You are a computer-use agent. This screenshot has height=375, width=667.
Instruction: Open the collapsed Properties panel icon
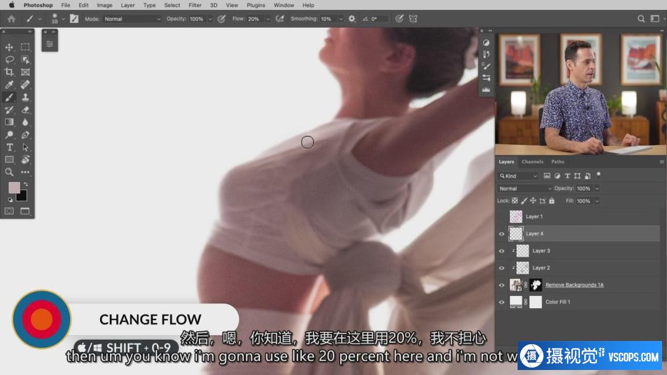[49, 44]
